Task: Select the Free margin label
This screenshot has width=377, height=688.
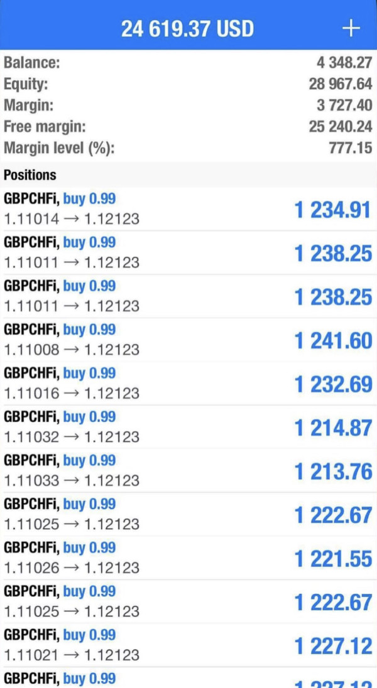Action: pos(45,127)
